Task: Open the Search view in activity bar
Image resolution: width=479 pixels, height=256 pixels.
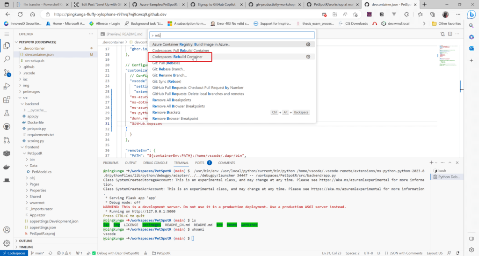Action: click(7, 59)
